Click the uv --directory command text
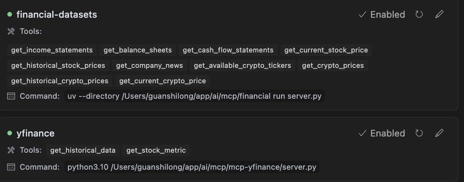This screenshot has width=464, height=182. tap(195, 96)
